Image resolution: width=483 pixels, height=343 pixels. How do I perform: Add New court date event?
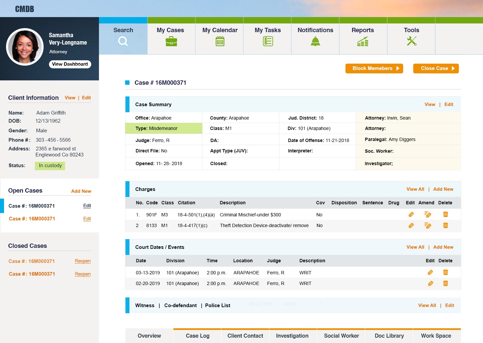443,247
